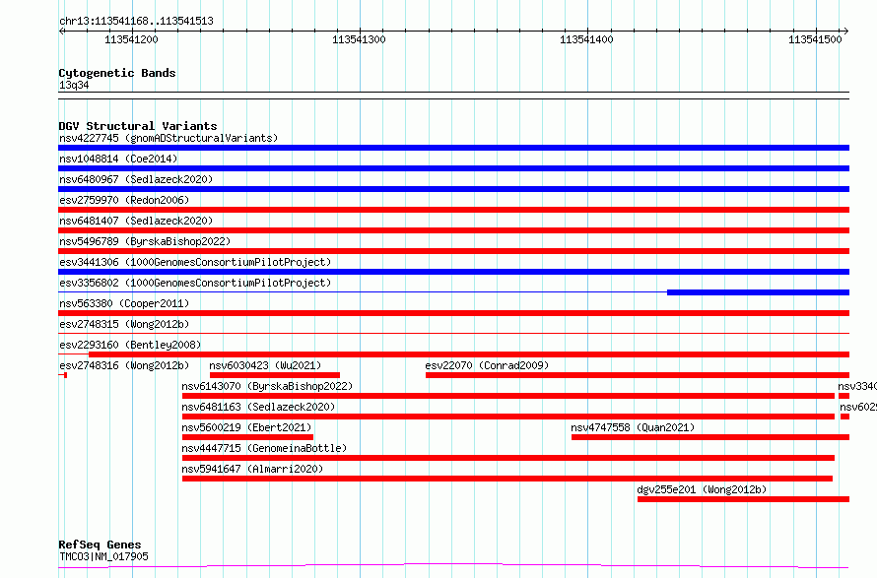This screenshot has height=578, width=877.
Task: Open esv3441306 (1000GenomesConsortiumPilotProject) label
Action: click(195, 262)
